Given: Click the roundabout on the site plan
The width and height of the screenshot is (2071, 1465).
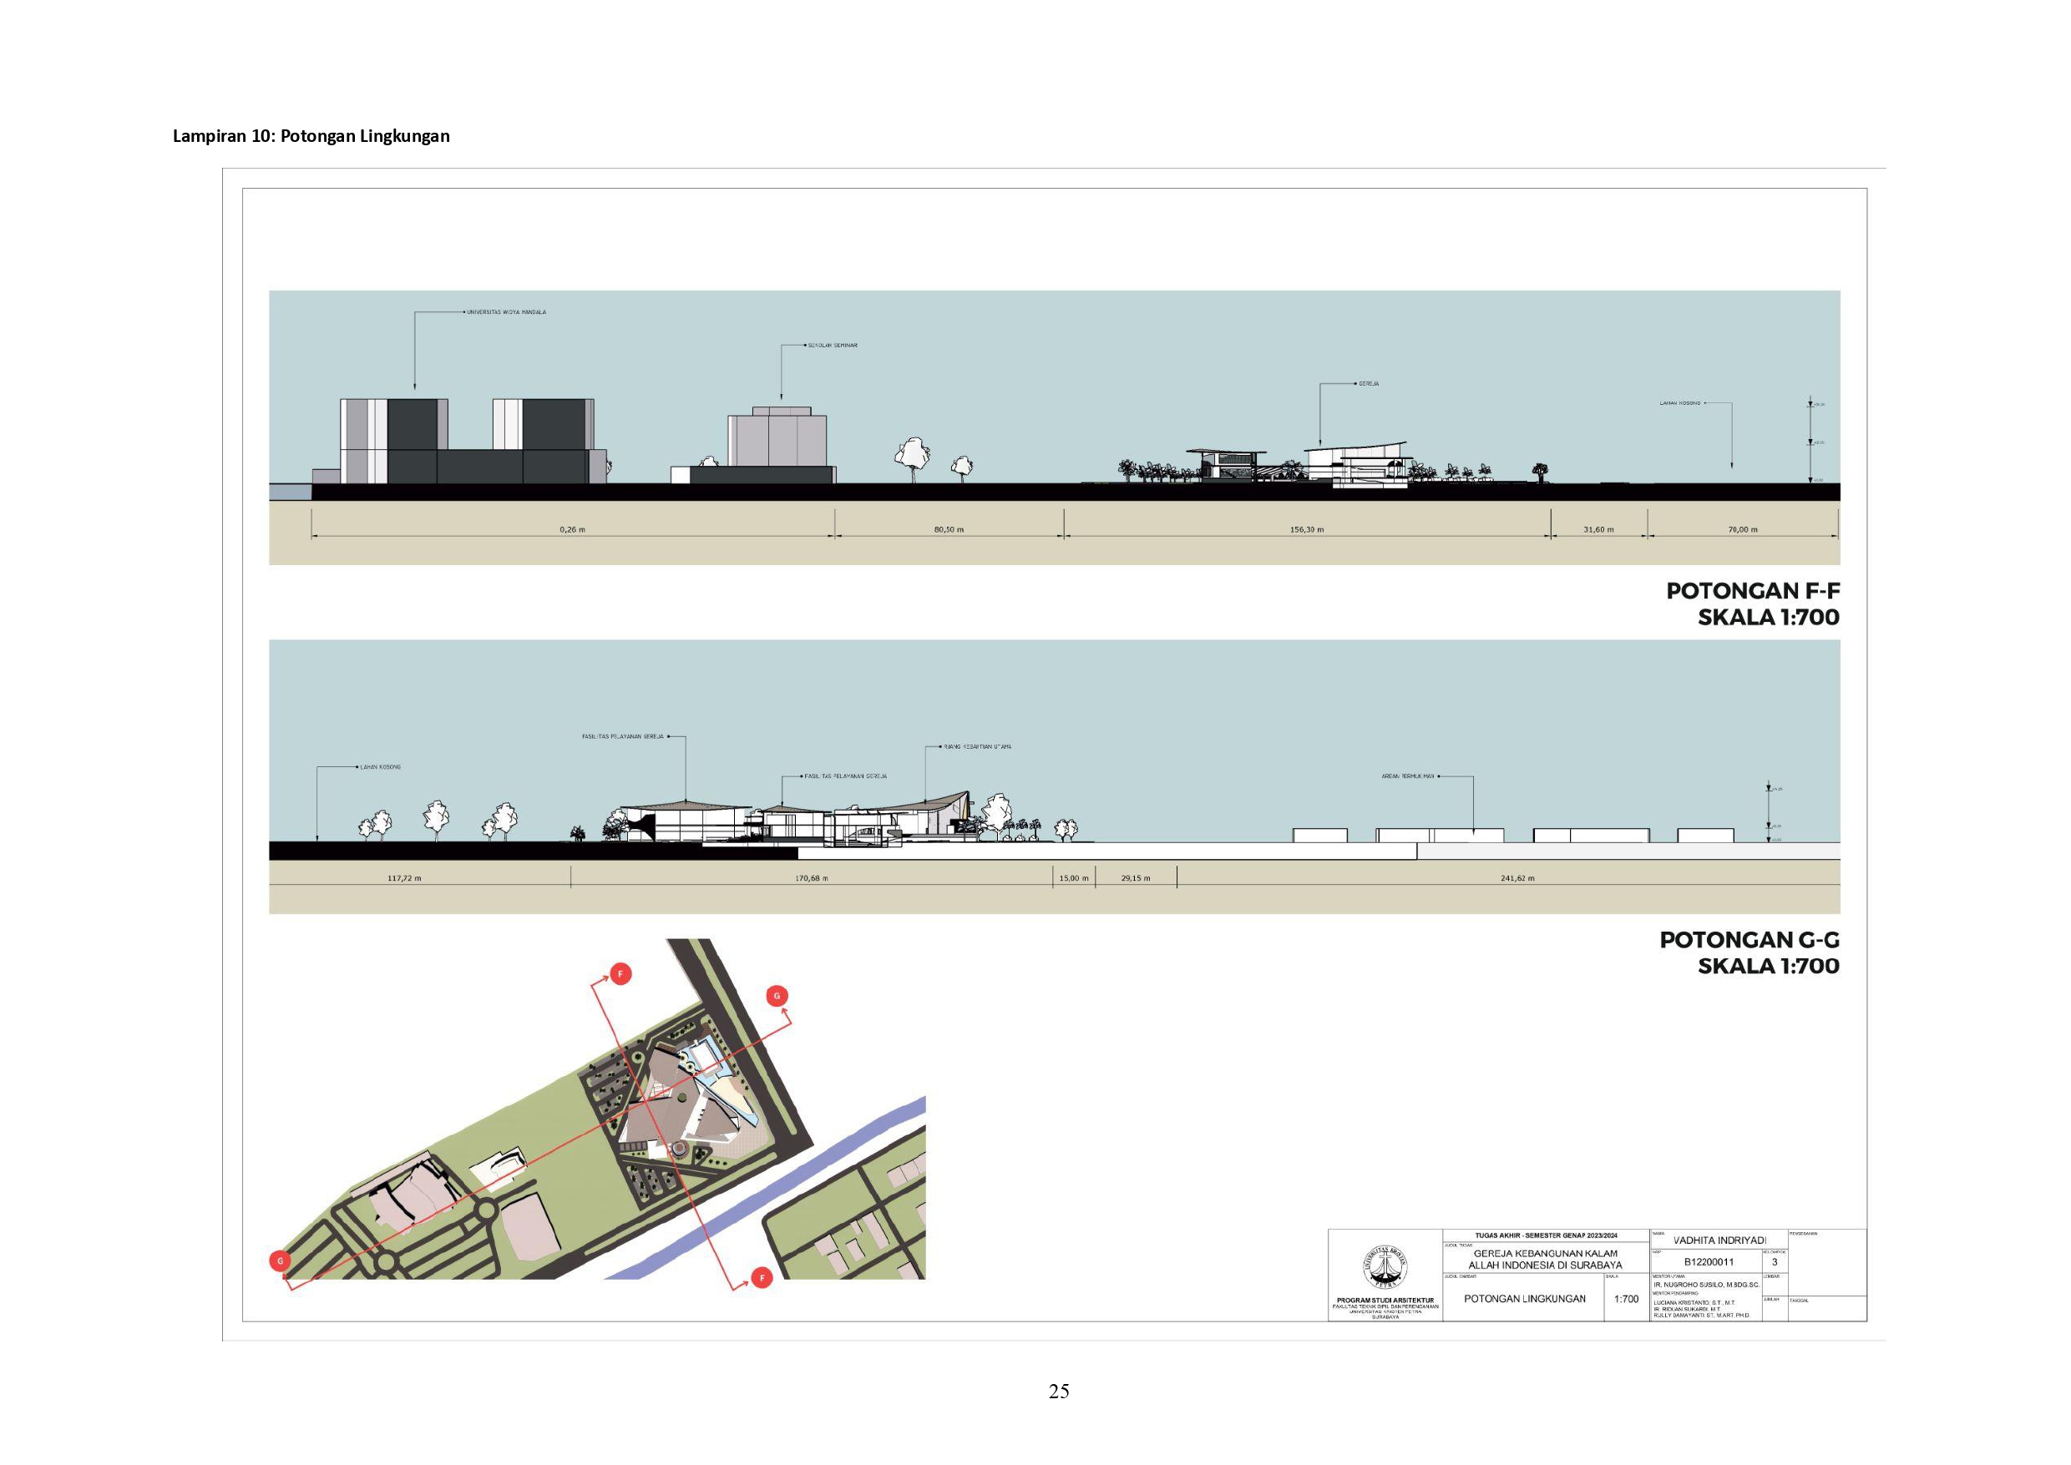Looking at the screenshot, I should click(486, 1210).
